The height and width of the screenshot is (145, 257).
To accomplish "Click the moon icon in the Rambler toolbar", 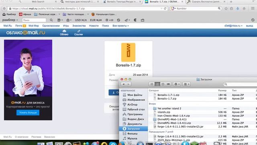I will [x=135, y=20].
